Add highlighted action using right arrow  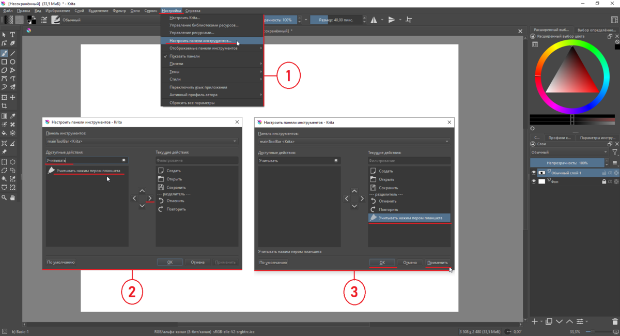click(150, 198)
